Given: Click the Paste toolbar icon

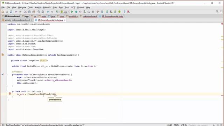Looking at the screenshot, I should pyautogui.click(x=34, y=12).
